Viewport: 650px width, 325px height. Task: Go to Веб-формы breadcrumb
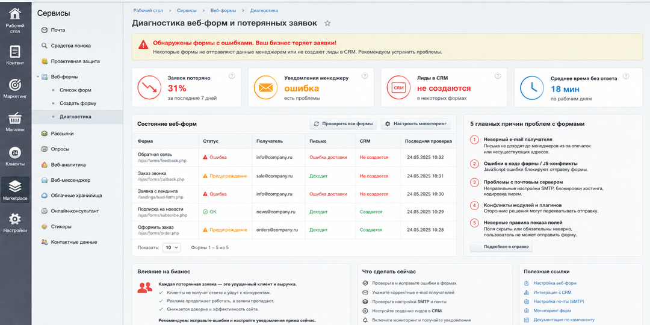(x=223, y=10)
